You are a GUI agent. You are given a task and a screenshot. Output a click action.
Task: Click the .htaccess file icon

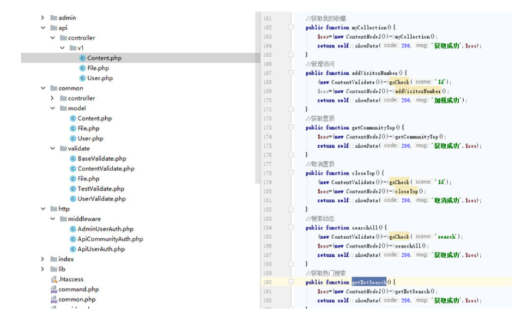(53, 279)
